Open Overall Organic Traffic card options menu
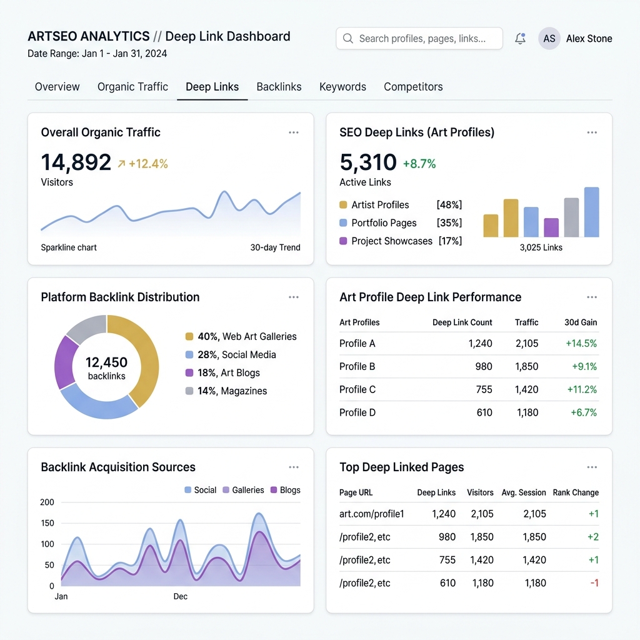 (294, 132)
